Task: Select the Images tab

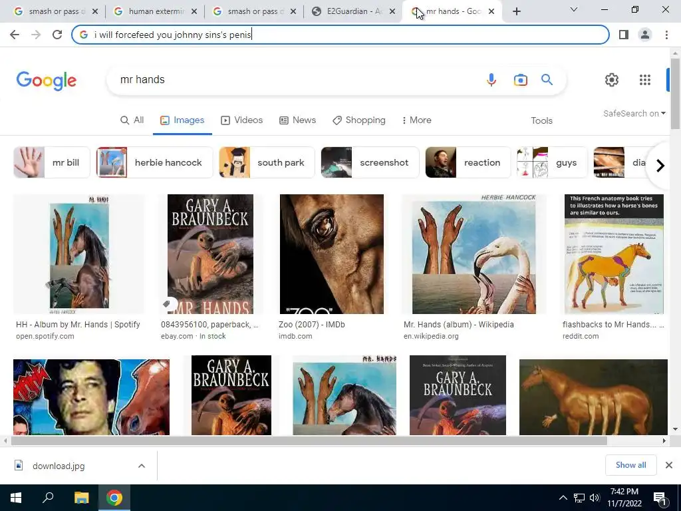Action: point(182,120)
